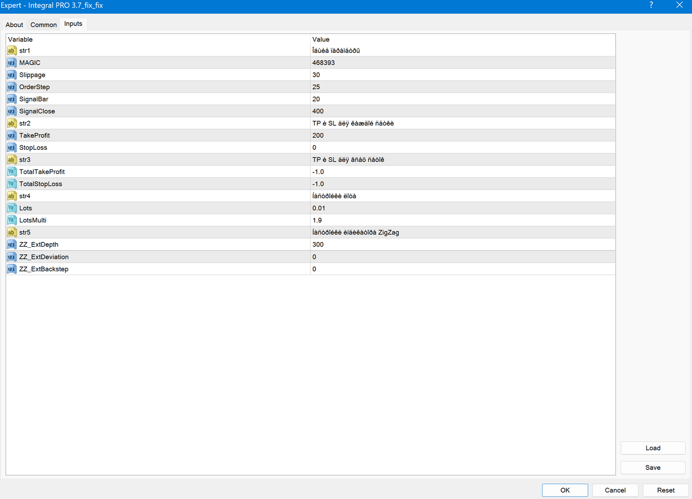The width and height of the screenshot is (692, 499).
Task: Select the integer icon beside Slippage
Action: pyautogui.click(x=11, y=75)
